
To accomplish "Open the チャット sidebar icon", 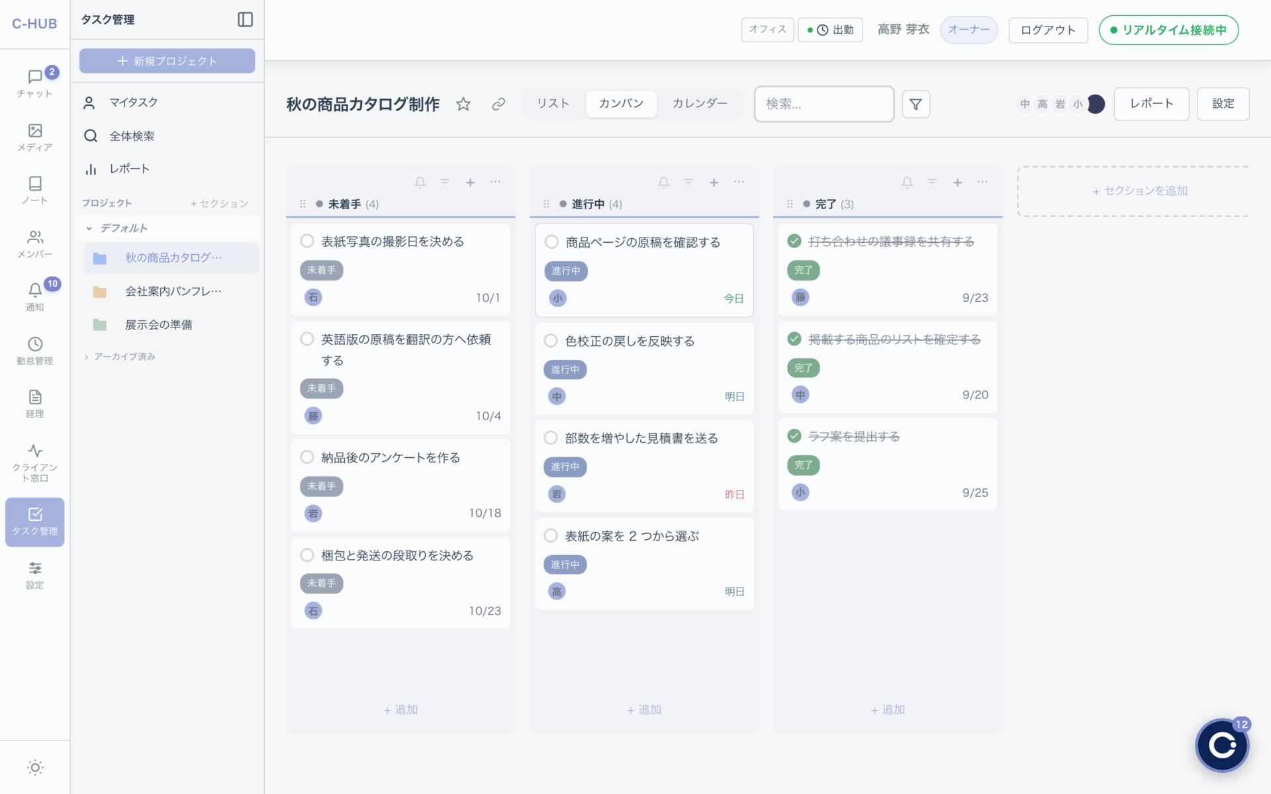I will (35, 83).
